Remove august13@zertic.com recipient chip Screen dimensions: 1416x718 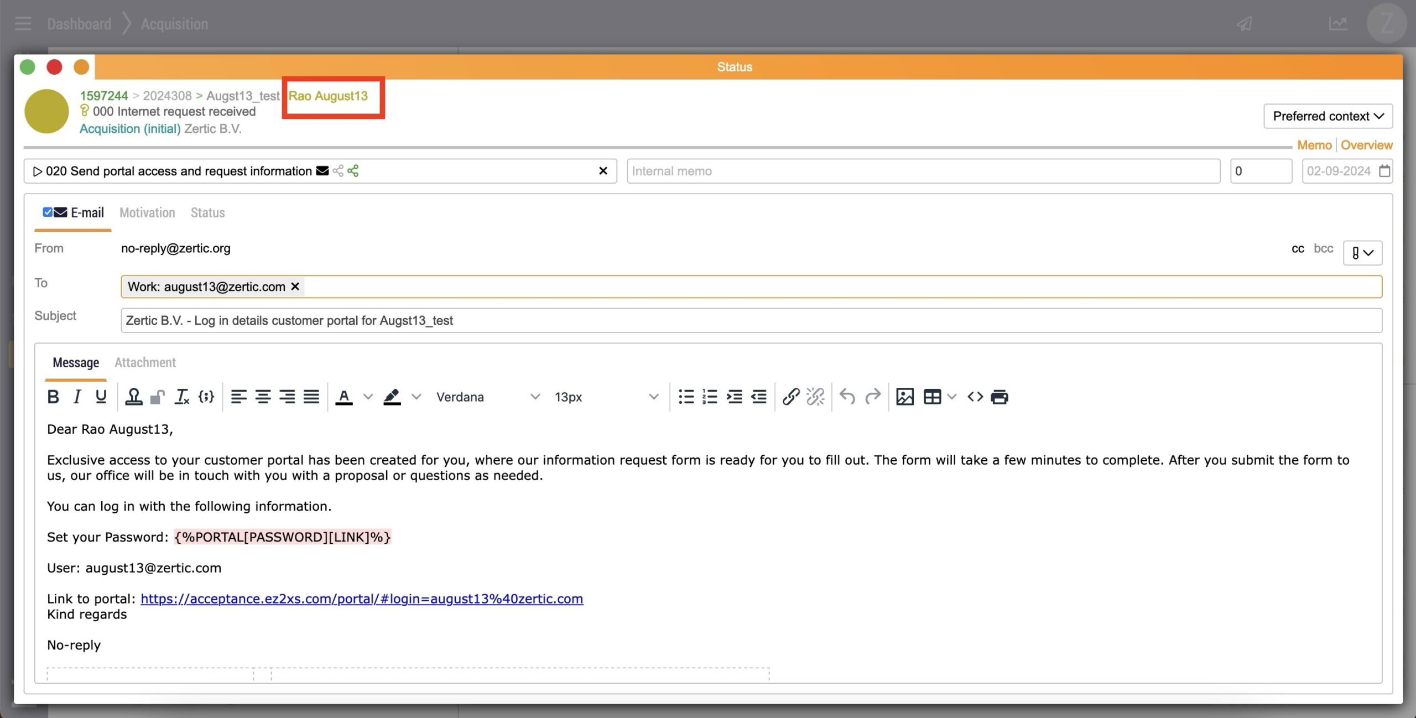click(295, 287)
